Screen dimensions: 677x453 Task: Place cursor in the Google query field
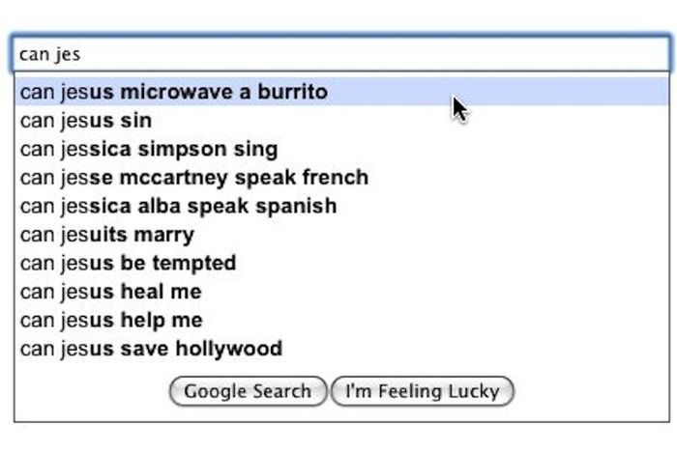tap(338, 54)
